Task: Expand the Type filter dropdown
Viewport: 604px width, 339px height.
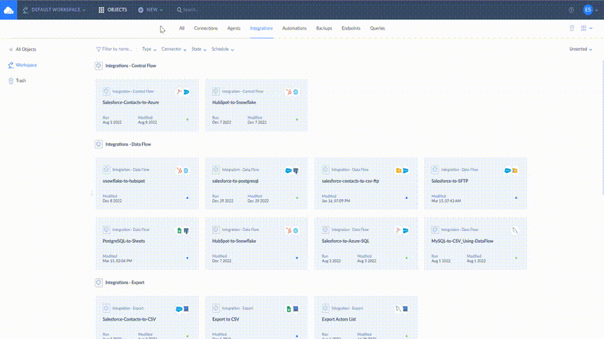Action: [x=149, y=49]
